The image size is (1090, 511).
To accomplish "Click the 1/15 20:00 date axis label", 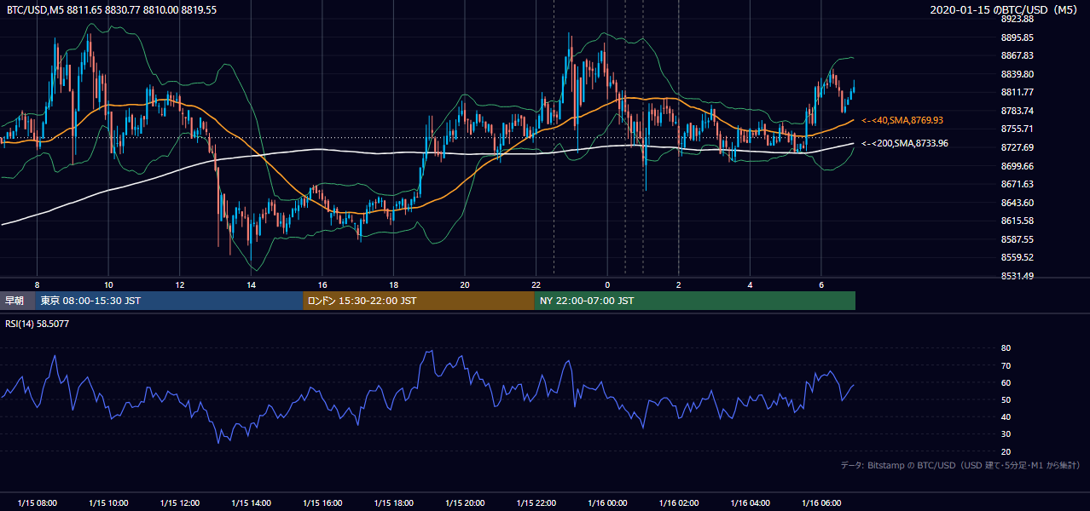I will pyautogui.click(x=465, y=502).
